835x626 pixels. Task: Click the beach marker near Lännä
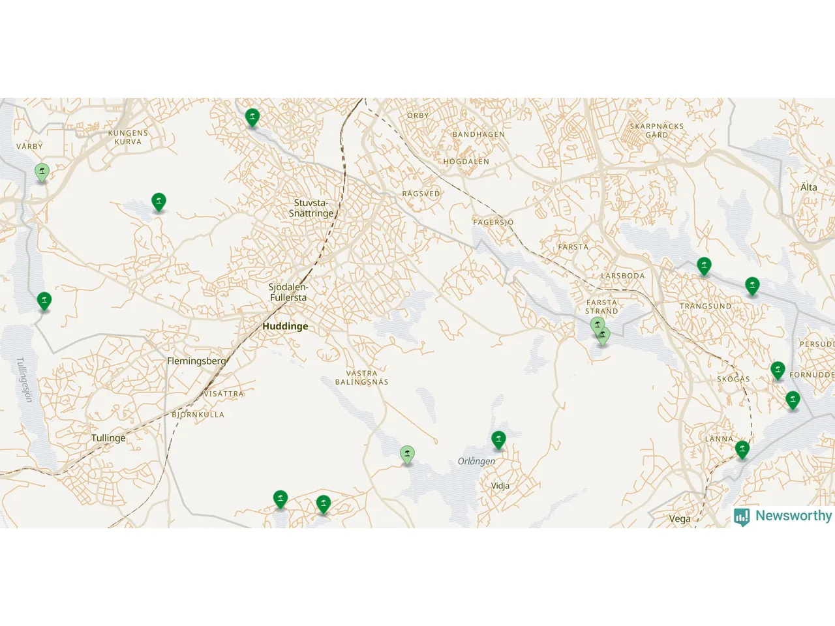coord(742,450)
